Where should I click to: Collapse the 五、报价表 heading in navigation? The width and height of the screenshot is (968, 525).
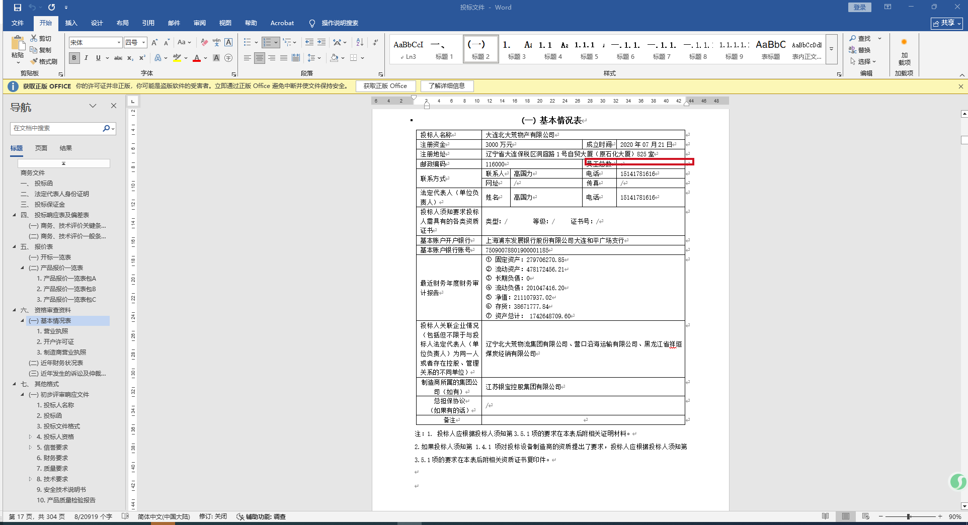[x=14, y=247]
